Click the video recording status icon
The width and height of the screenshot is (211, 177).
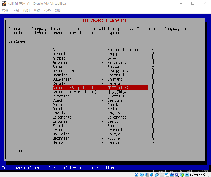[x=172, y=174]
